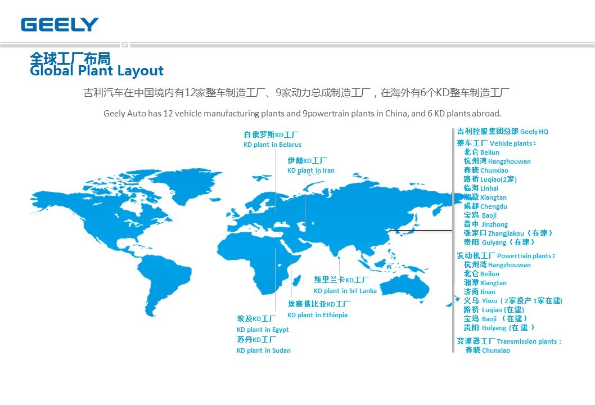This screenshot has height=405, width=595.
Task: Select the "白俄罗斯KD工厂" label
Action: [271, 135]
